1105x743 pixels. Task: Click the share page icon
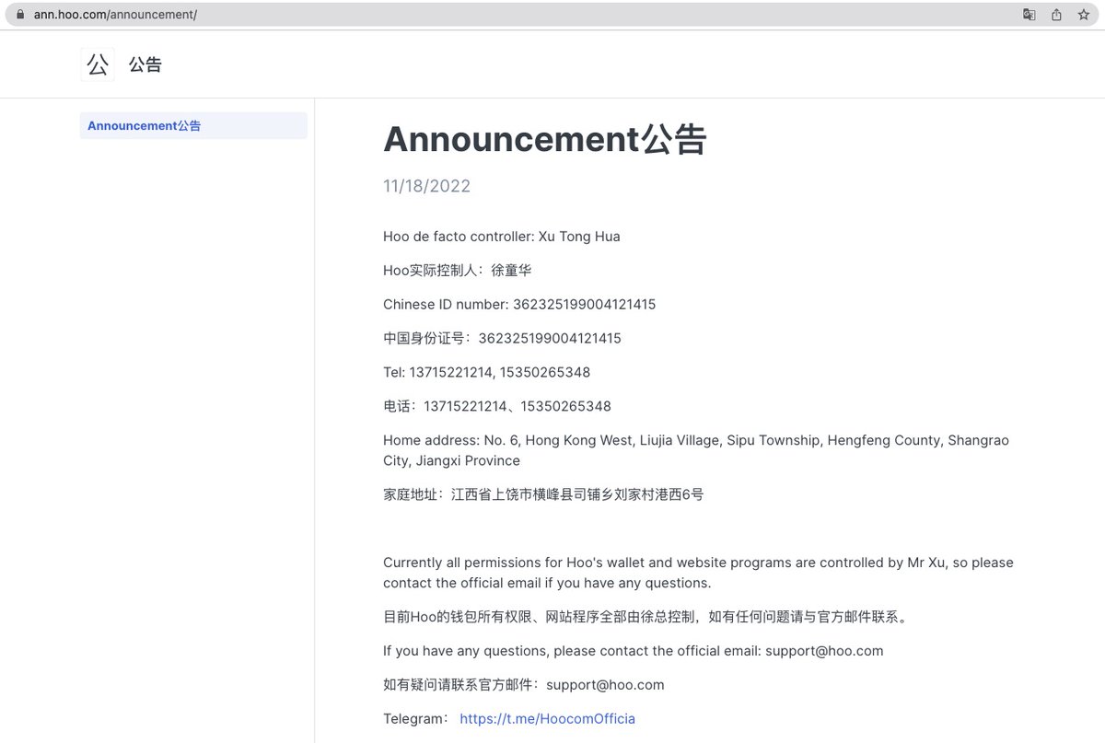click(1056, 15)
